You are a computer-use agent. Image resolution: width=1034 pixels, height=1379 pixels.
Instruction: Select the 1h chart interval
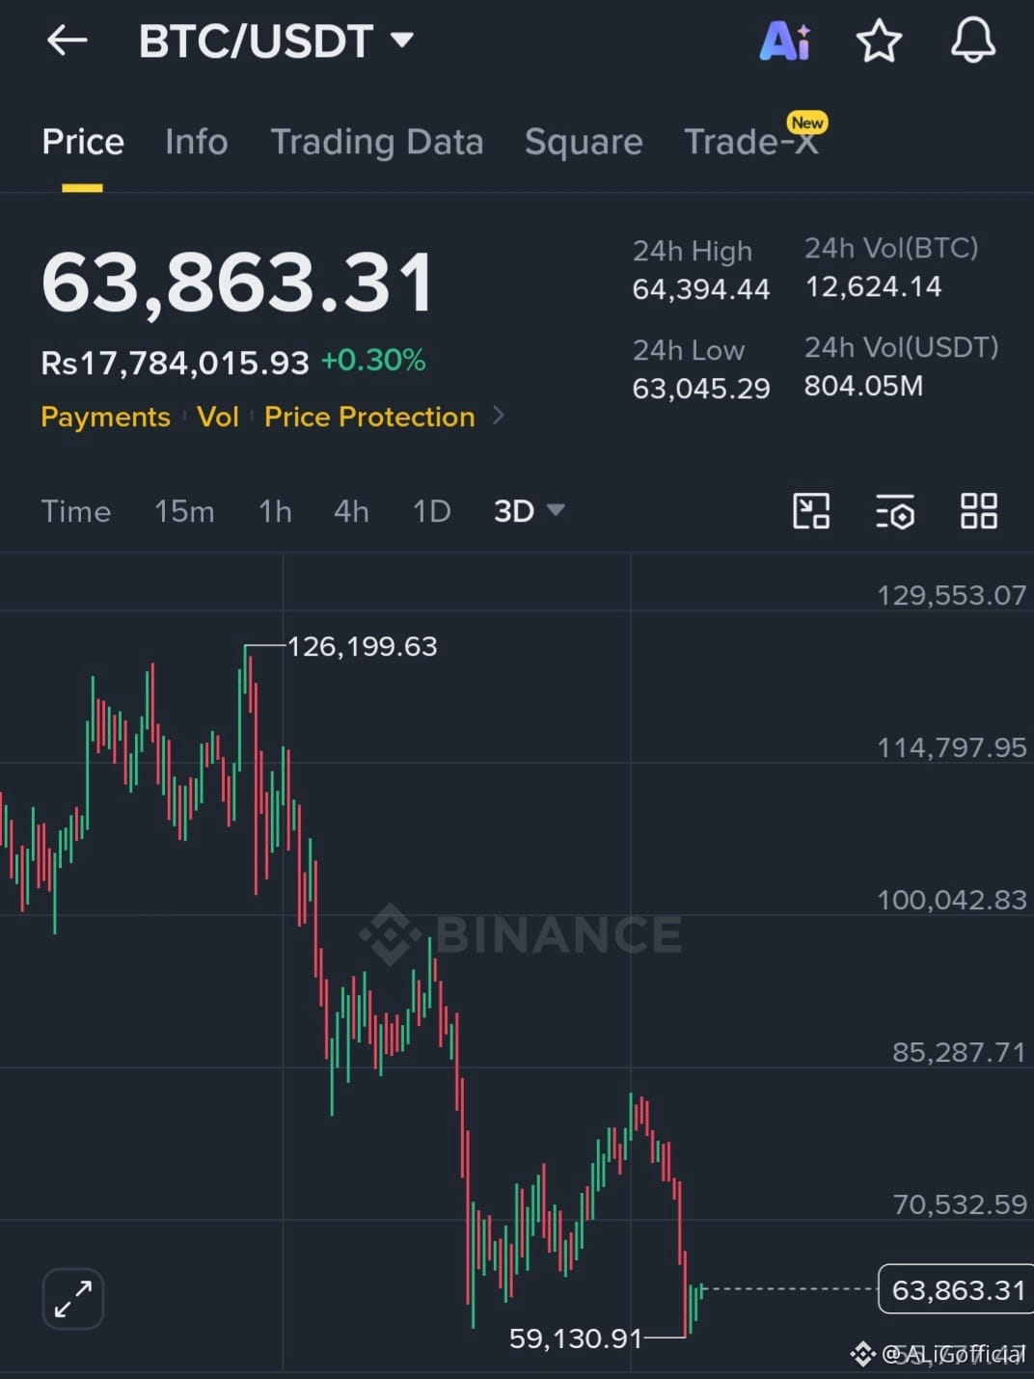tap(275, 511)
